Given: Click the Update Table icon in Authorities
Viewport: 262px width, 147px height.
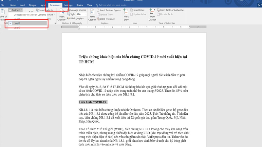Looking at the screenshot, I should [x=159, y=14].
